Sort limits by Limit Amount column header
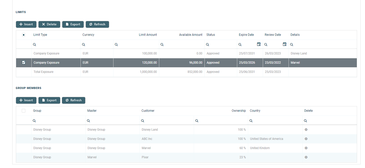Image resolution: width=365 pixels, height=168 pixels. 148,35
